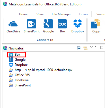Collapse all items in Navigator
The image size is (105, 108).
point(79,48)
